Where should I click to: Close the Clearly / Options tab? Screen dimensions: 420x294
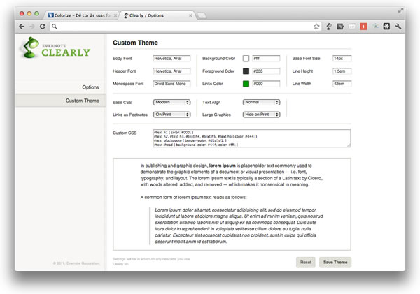coord(190,15)
